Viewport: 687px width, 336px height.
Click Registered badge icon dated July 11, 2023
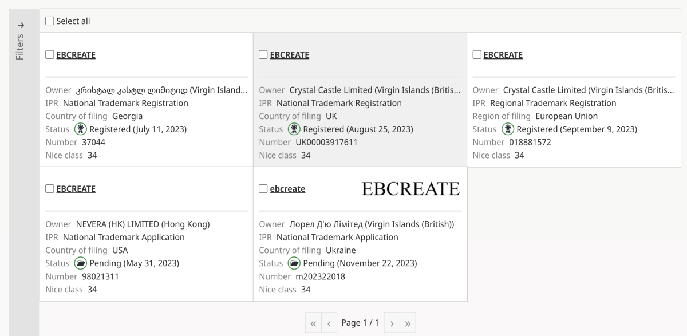pos(80,129)
